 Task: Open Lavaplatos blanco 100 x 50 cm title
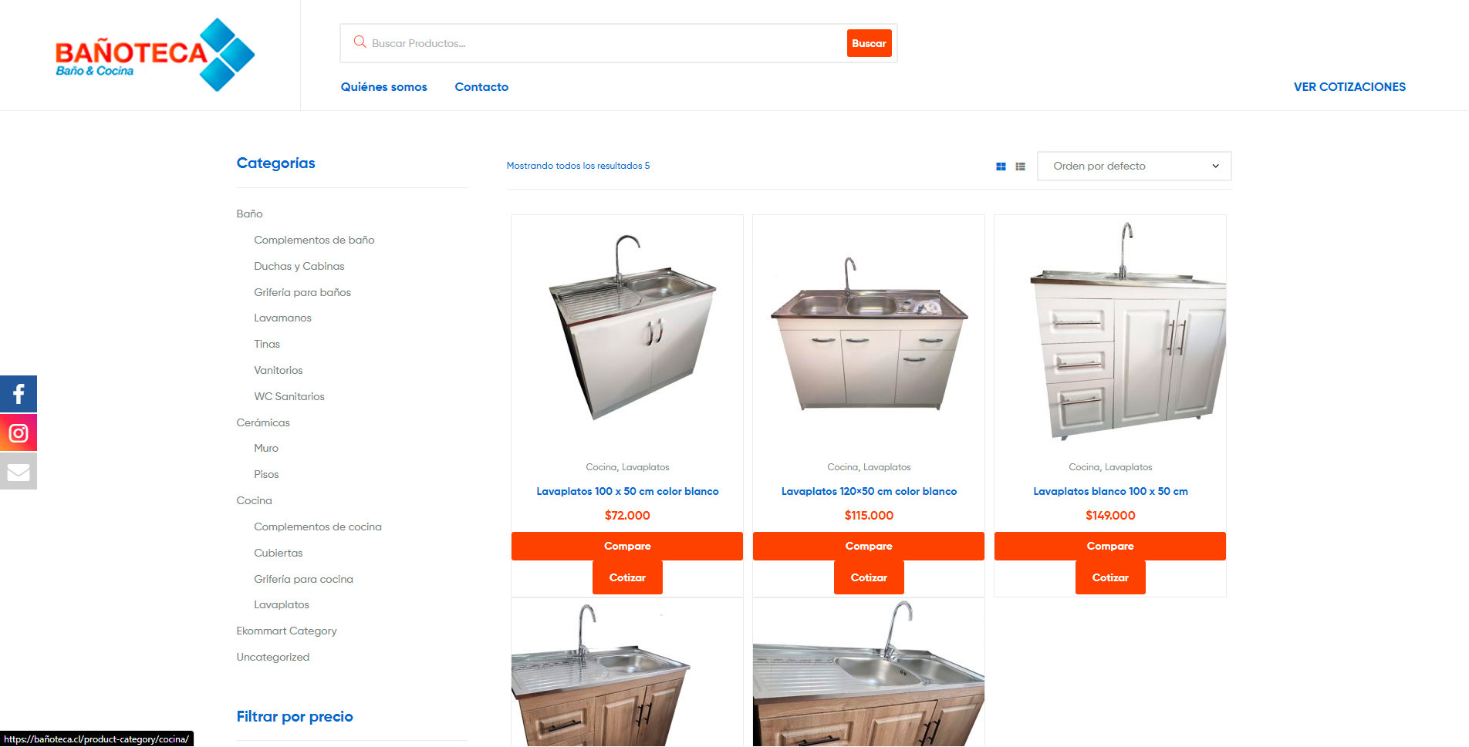tap(1110, 491)
